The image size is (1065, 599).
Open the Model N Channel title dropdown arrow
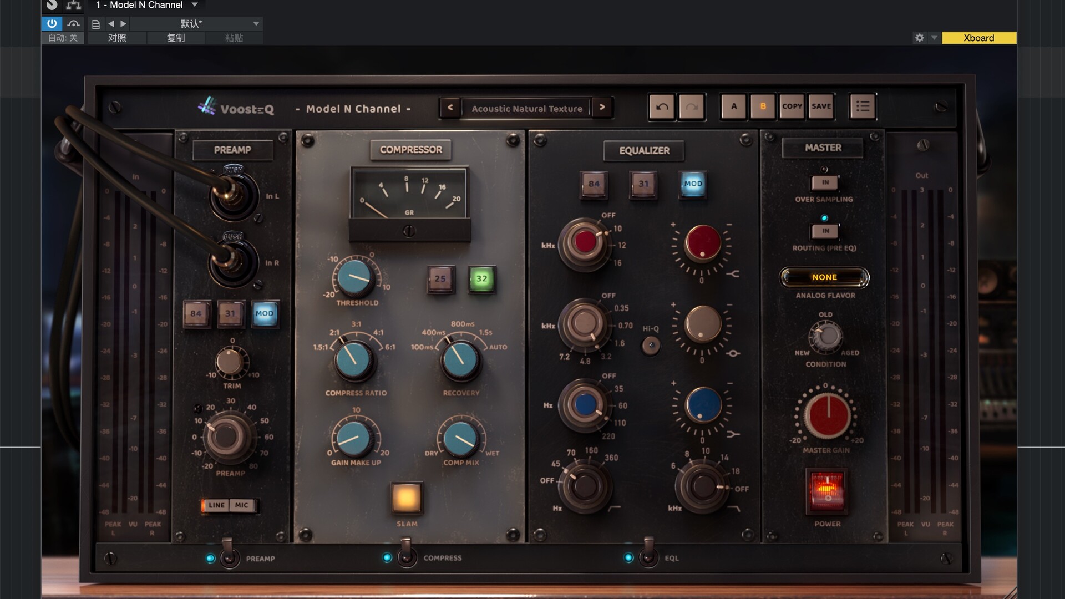[x=195, y=5]
